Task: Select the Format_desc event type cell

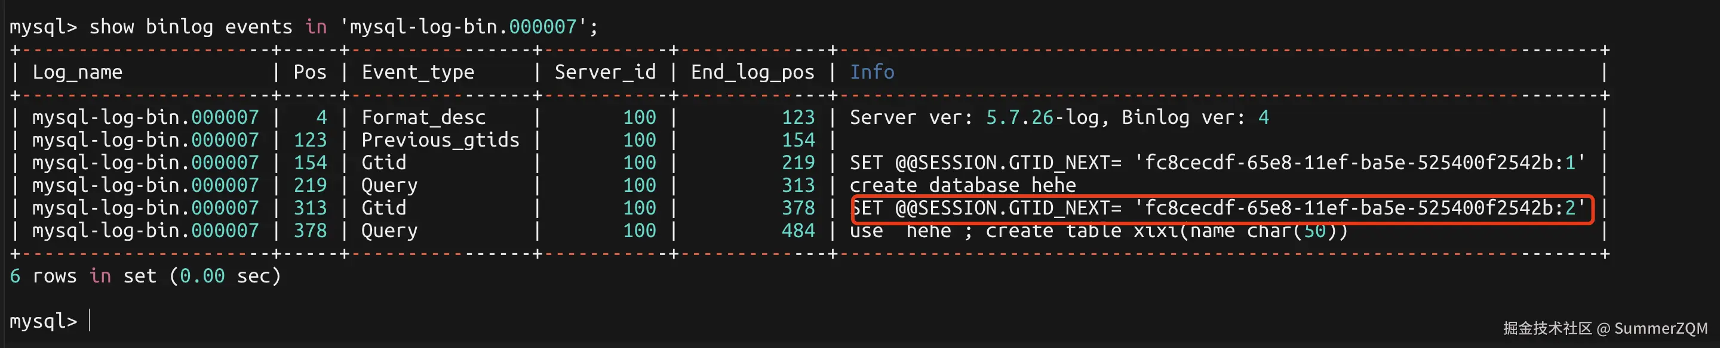Action: [x=423, y=117]
